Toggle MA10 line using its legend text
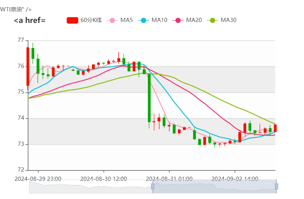This screenshot has width=304, height=199. [x=159, y=20]
